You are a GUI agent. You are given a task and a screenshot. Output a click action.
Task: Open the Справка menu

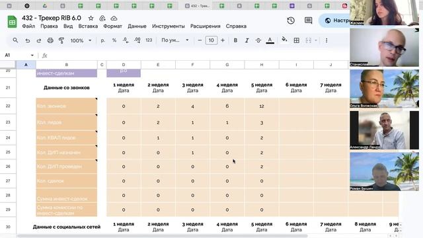tap(236, 26)
